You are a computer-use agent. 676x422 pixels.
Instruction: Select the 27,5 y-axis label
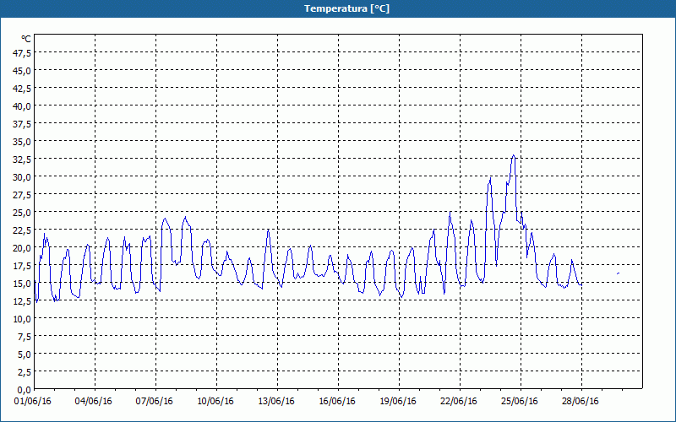pos(22,195)
